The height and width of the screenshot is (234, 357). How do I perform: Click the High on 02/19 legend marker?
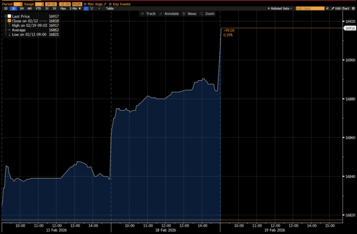[x=8, y=25]
